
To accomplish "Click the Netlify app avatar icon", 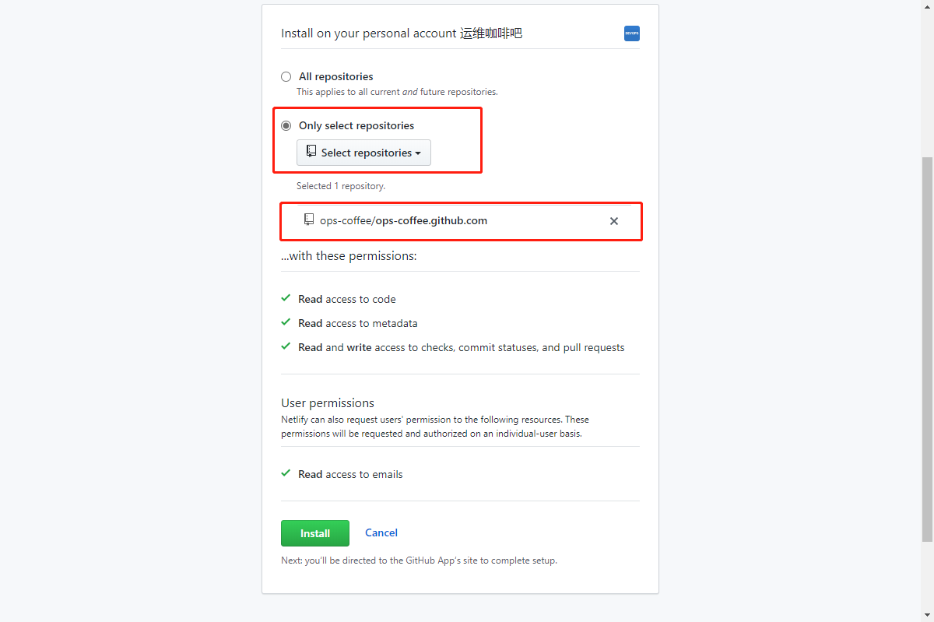I will 632,33.
